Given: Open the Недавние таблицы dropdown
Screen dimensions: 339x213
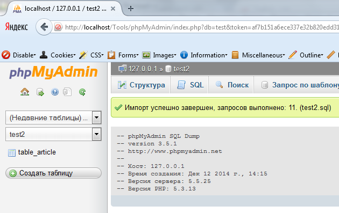Looking at the screenshot, I should [53, 117].
